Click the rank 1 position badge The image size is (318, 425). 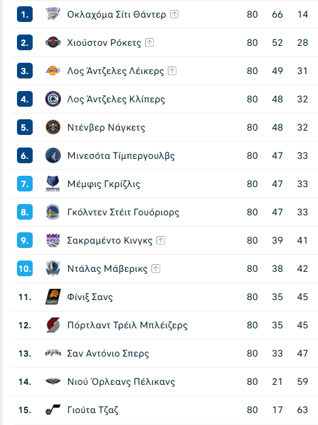point(25,14)
